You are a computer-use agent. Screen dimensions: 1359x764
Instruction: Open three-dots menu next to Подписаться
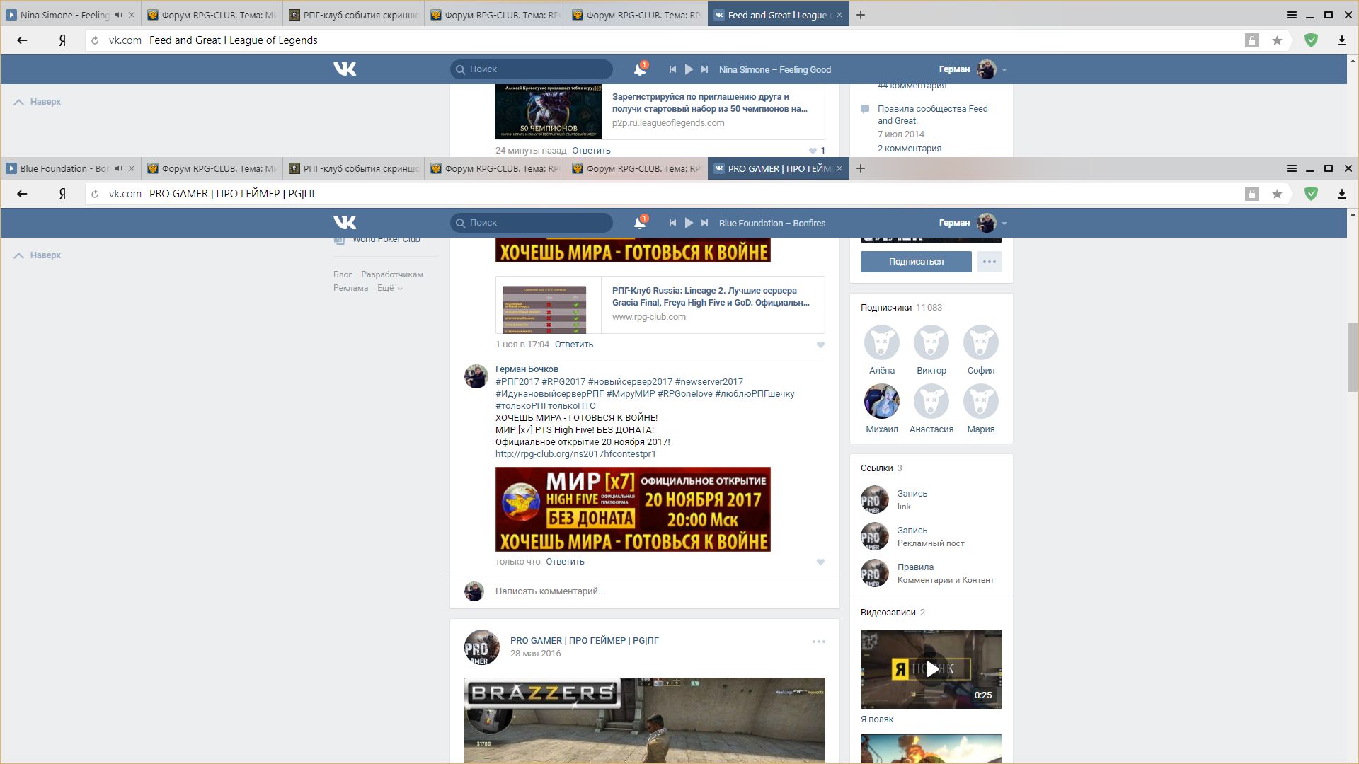pyautogui.click(x=989, y=262)
